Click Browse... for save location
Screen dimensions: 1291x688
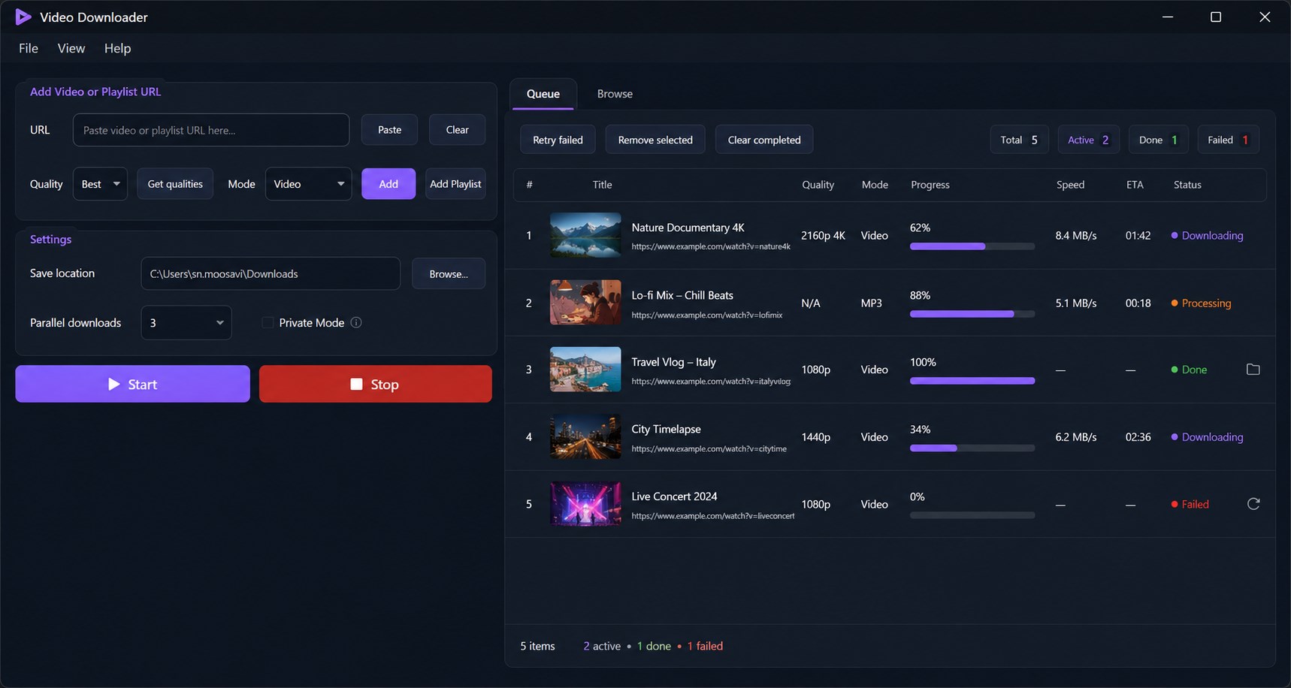tap(449, 274)
